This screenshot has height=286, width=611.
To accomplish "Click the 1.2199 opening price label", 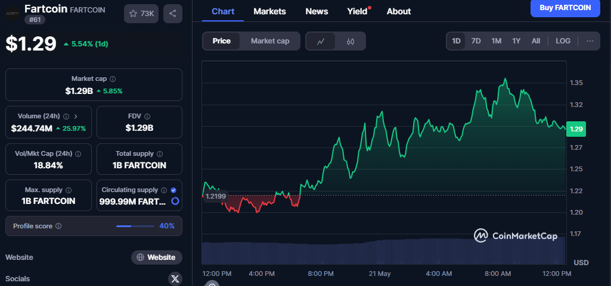I will [215, 196].
